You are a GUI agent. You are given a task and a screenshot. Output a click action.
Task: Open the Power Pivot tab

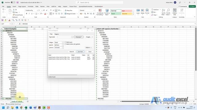73,6
